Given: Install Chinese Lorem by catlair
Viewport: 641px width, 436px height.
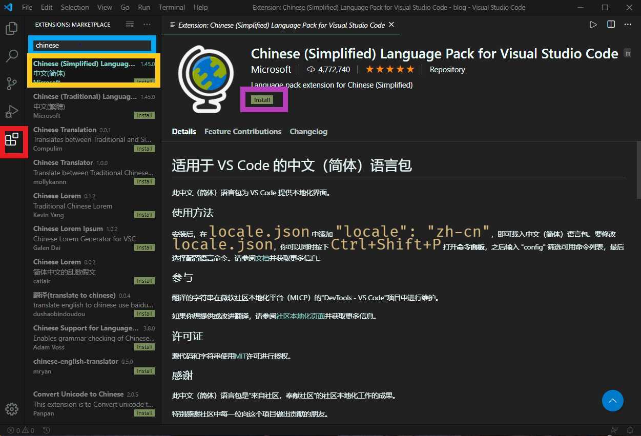Looking at the screenshot, I should (x=144, y=281).
